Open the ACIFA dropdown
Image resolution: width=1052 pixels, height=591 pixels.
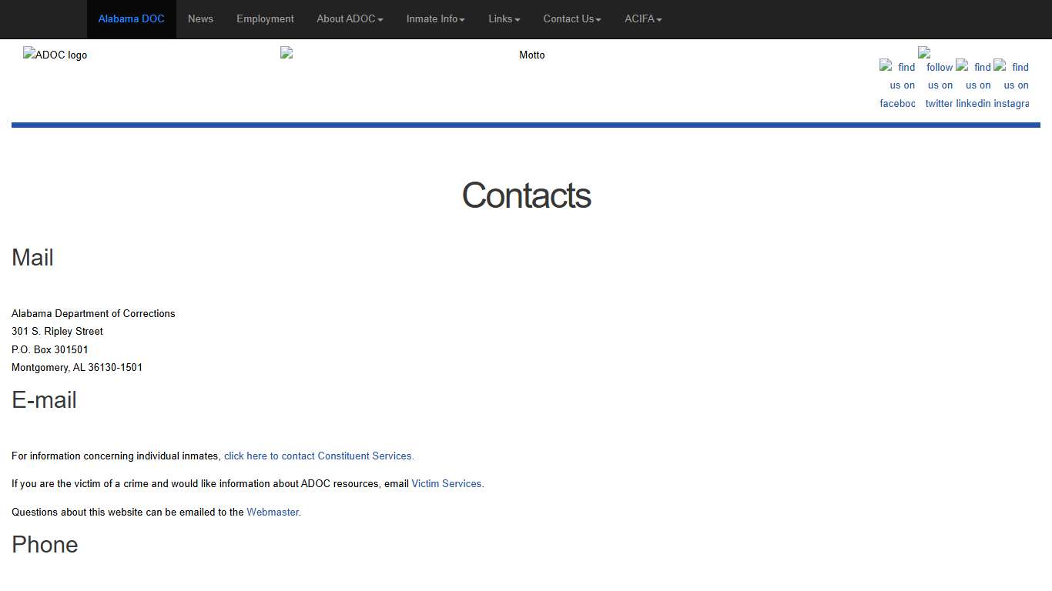(x=643, y=19)
